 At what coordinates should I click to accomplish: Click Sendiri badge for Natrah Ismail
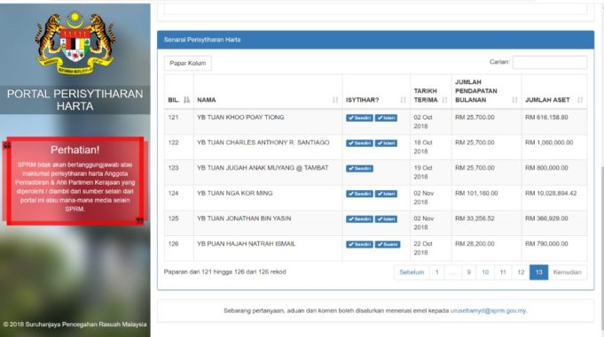coord(359,244)
